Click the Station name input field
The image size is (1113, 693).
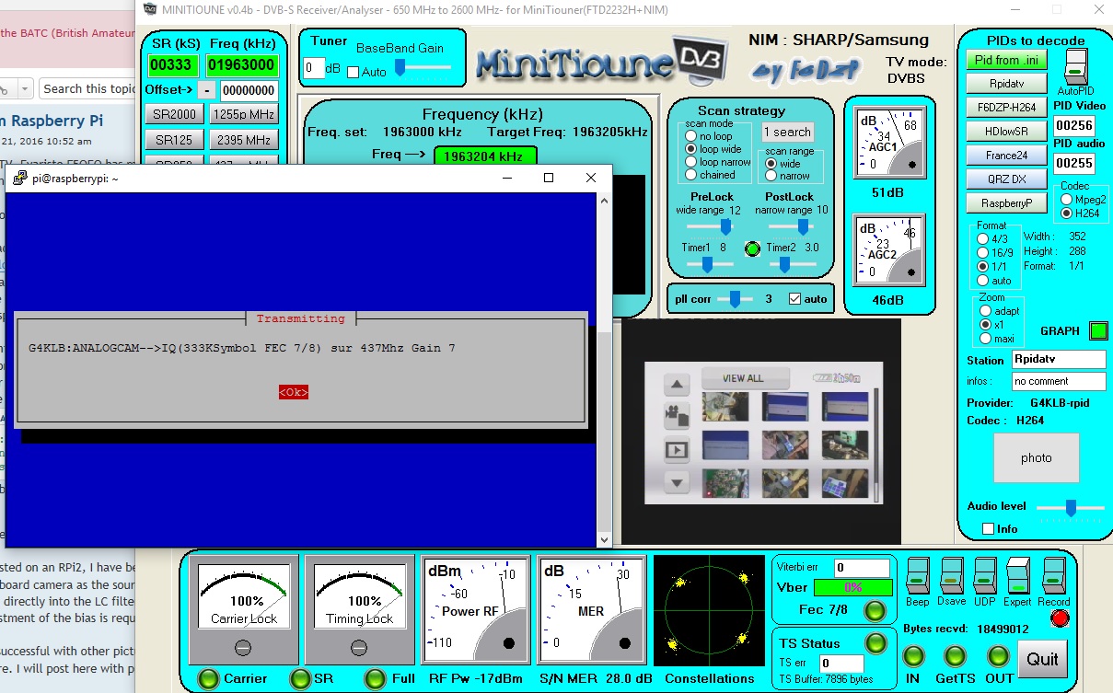[x=1059, y=360]
